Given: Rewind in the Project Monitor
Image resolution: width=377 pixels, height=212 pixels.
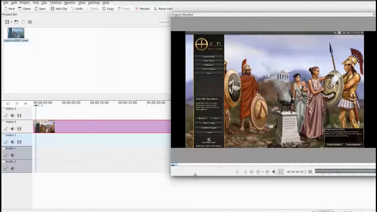Looking at the screenshot, I should tap(252, 172).
